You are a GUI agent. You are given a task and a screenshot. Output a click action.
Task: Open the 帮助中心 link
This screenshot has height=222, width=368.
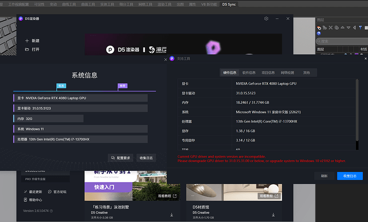coord(35,200)
